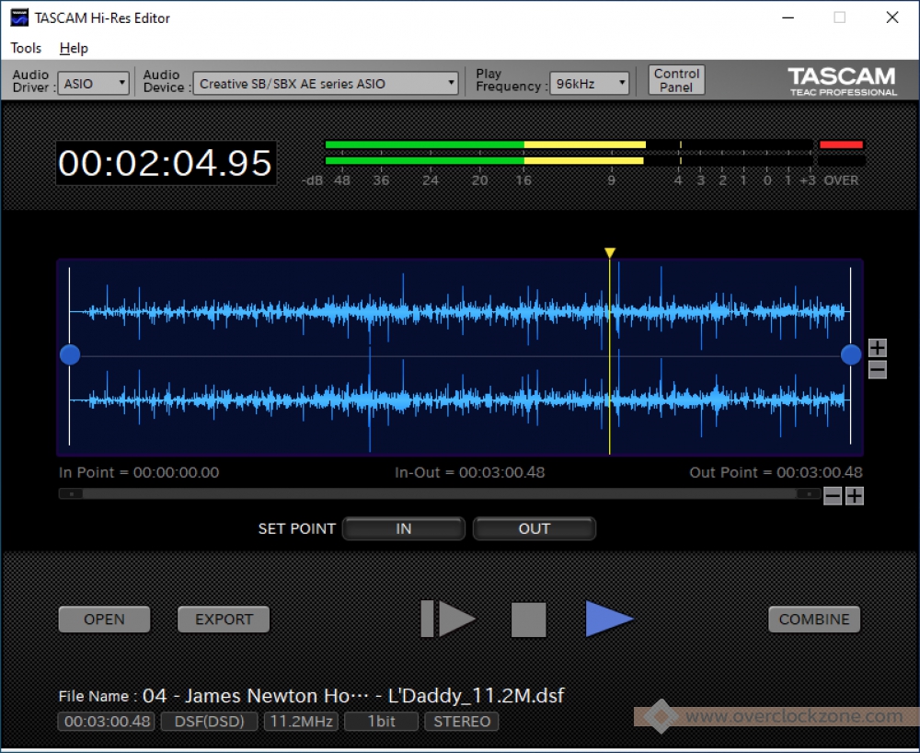Click the In Point time readout
Viewport: 920px width, 753px height.
[x=139, y=472]
